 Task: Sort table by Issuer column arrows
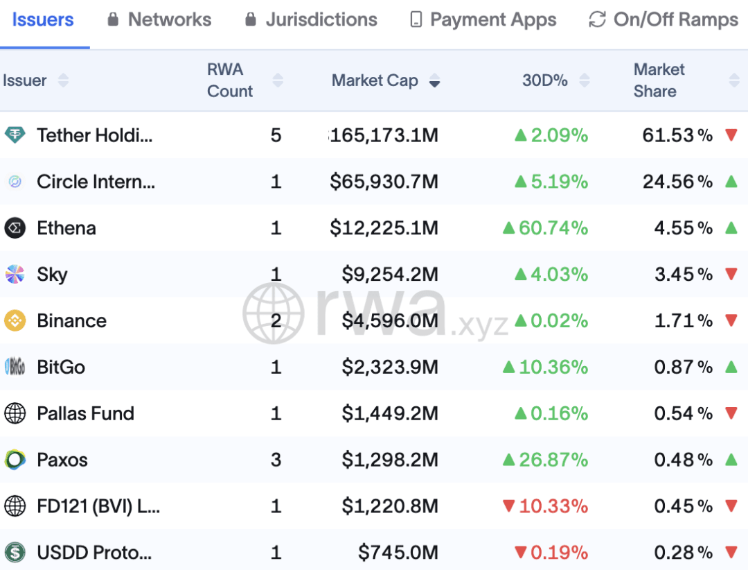tap(63, 80)
